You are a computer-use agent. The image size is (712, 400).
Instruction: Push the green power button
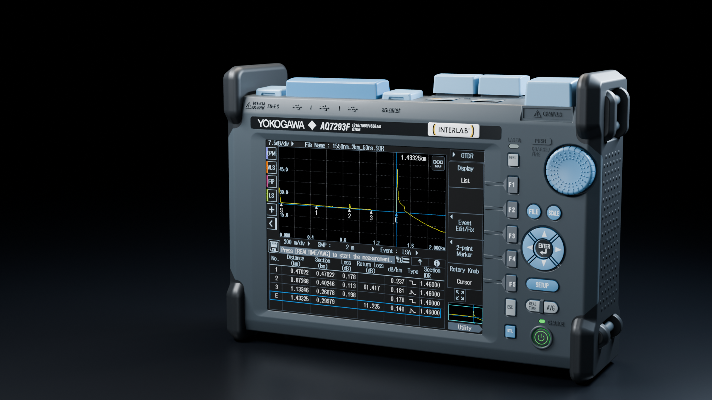[541, 338]
